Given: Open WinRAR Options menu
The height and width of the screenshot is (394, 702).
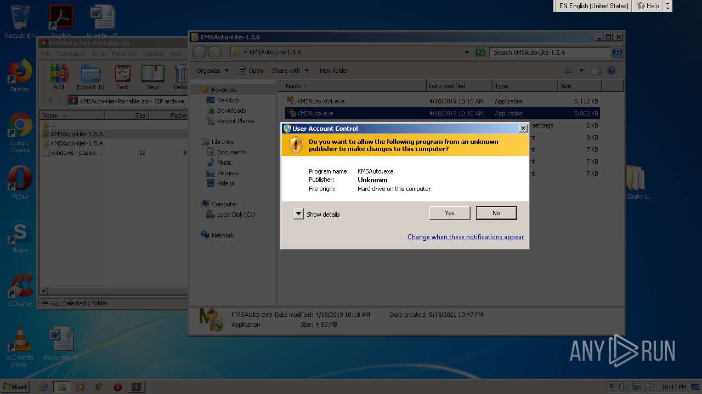Looking at the screenshot, I should (154, 54).
